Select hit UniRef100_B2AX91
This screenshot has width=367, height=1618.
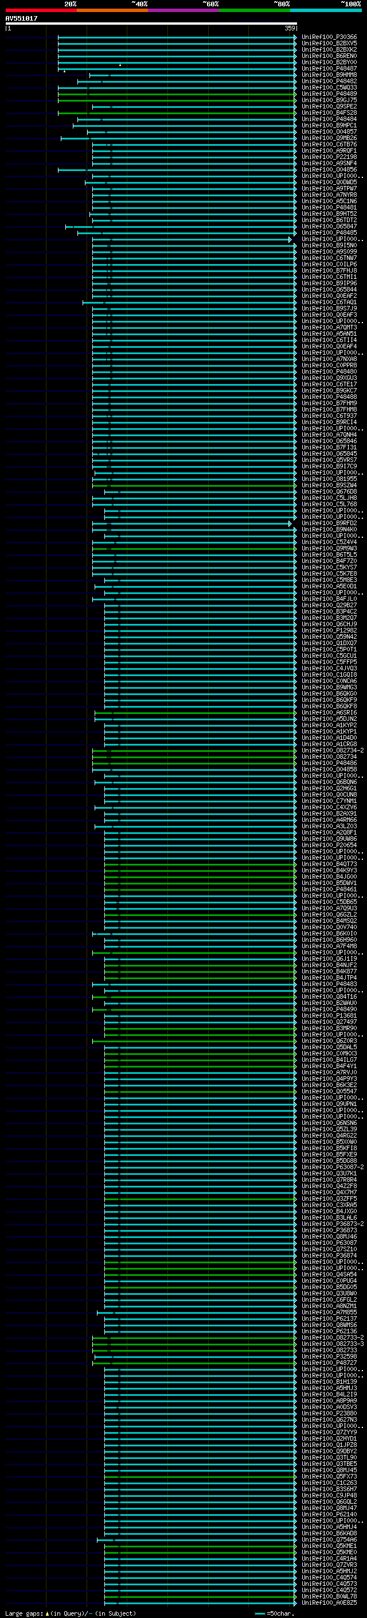pos(329,813)
